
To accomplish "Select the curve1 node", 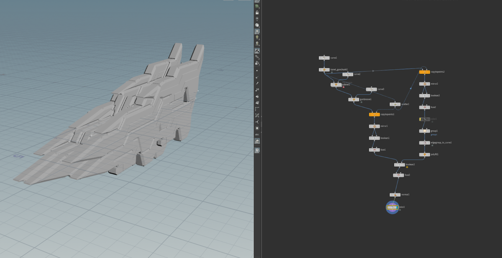I will [324, 58].
